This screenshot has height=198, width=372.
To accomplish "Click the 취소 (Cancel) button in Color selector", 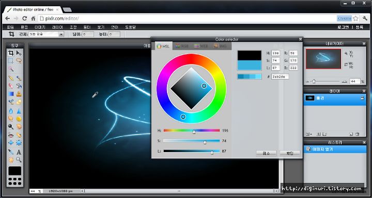I will [x=266, y=153].
